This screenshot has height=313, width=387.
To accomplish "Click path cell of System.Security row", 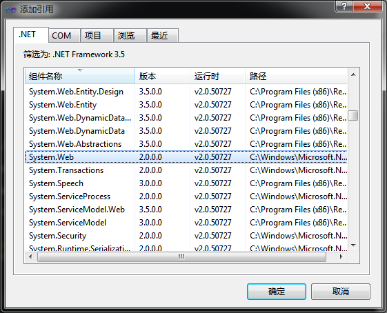I will click(299, 236).
